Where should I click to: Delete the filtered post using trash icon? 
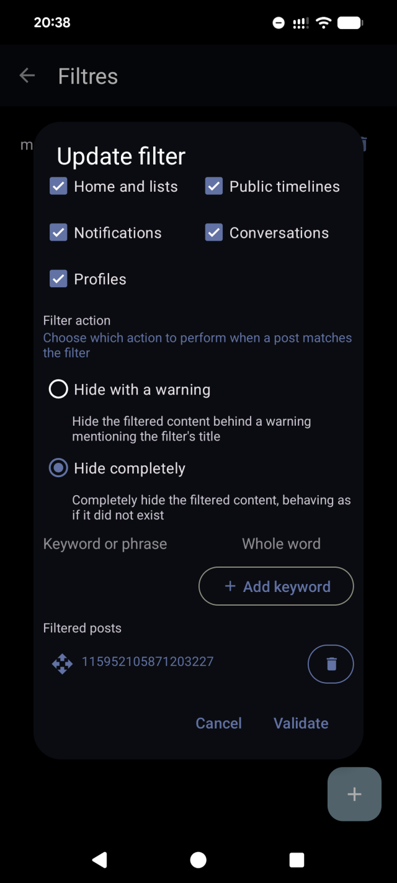pyautogui.click(x=331, y=663)
